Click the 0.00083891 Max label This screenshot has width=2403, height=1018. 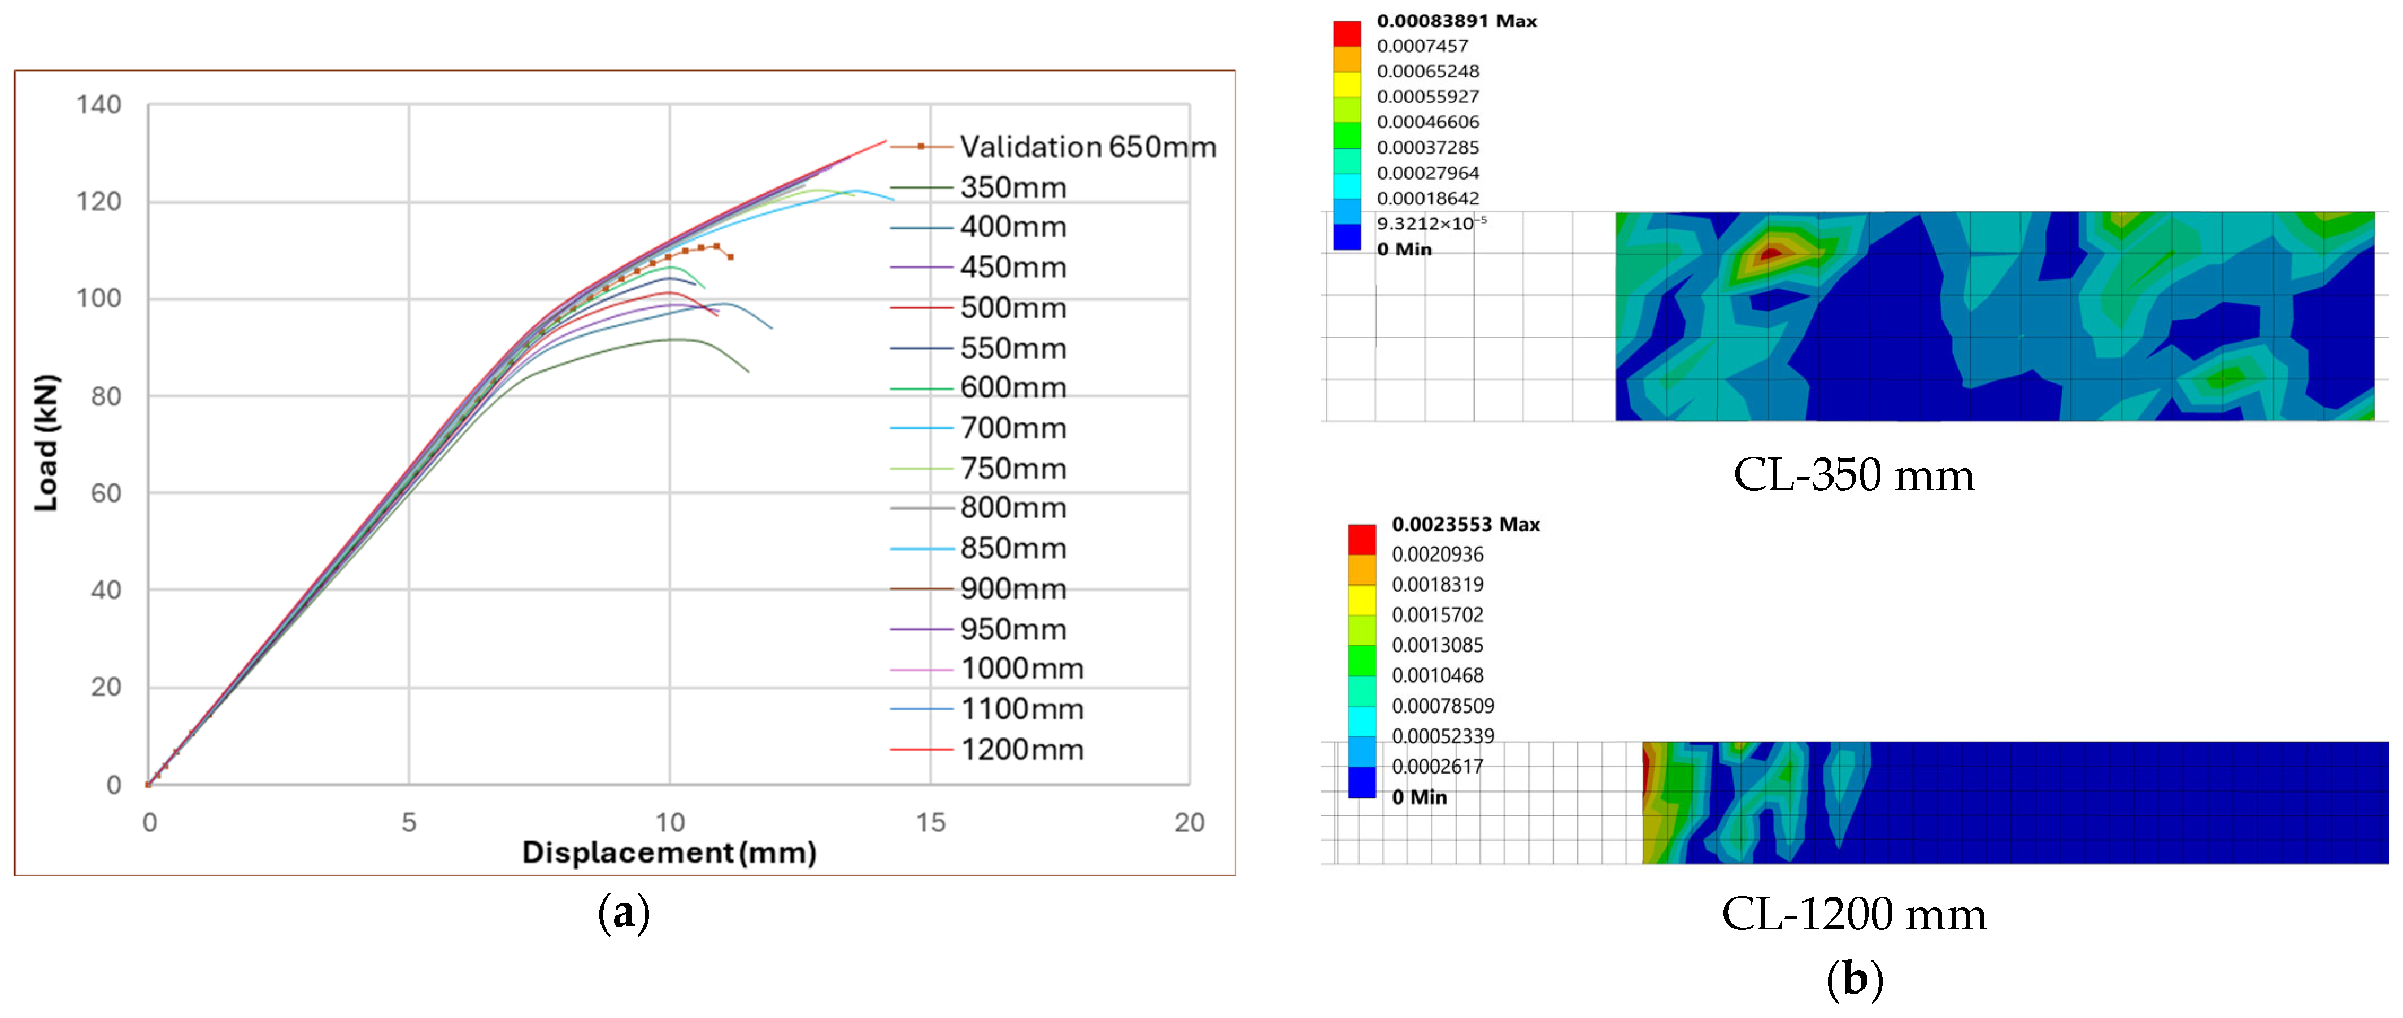(1455, 20)
